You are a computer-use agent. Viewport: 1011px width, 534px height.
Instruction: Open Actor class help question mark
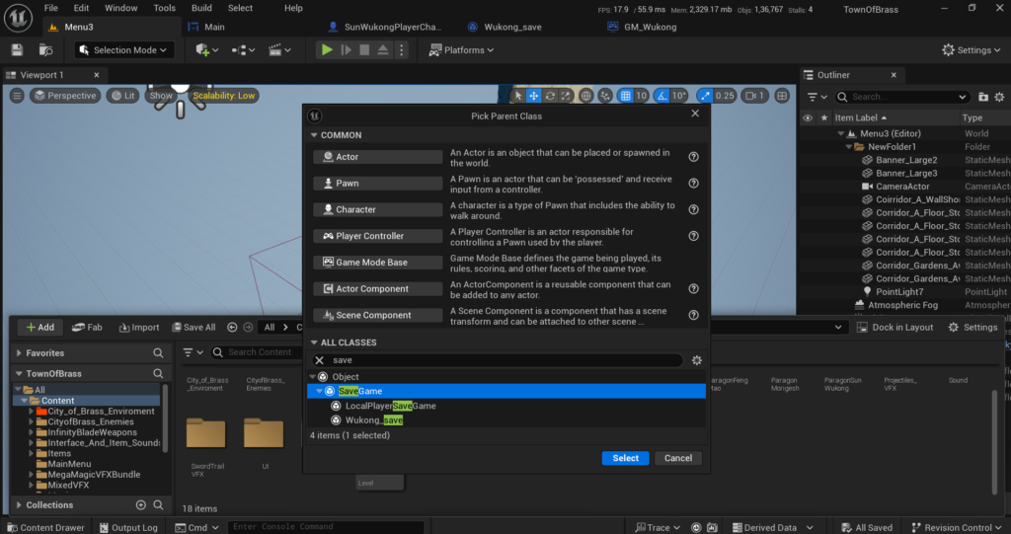[693, 157]
